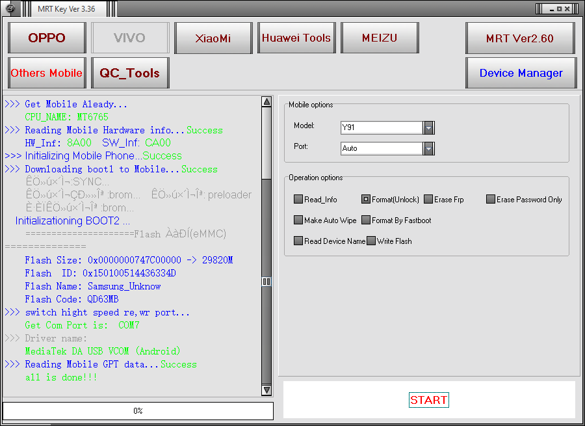The image size is (585, 426).
Task: Minimize the MRT Key window
Action: 552,9
